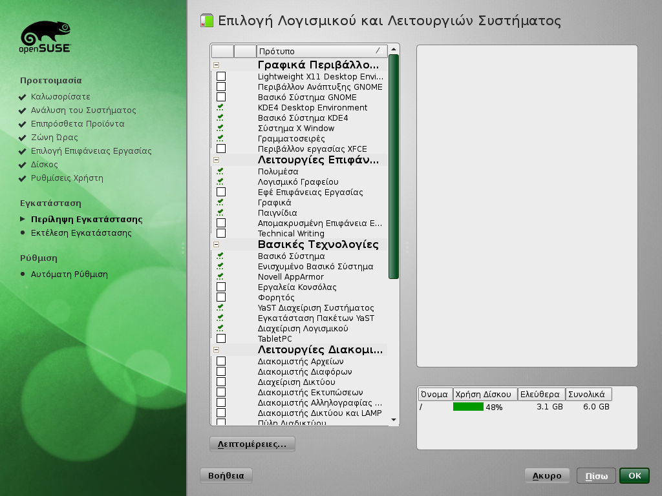Click the checkmark icon beside Ζώνη Ώρας
Image resolution: width=662 pixels, height=496 pixels.
tap(23, 138)
